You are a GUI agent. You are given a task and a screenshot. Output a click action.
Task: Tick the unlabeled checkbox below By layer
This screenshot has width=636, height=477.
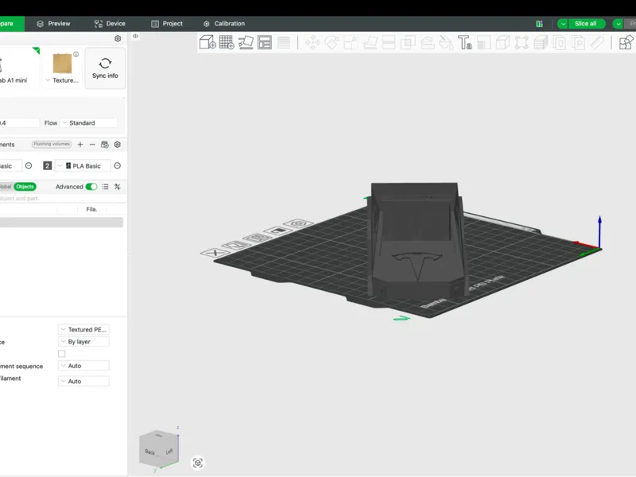tap(62, 354)
